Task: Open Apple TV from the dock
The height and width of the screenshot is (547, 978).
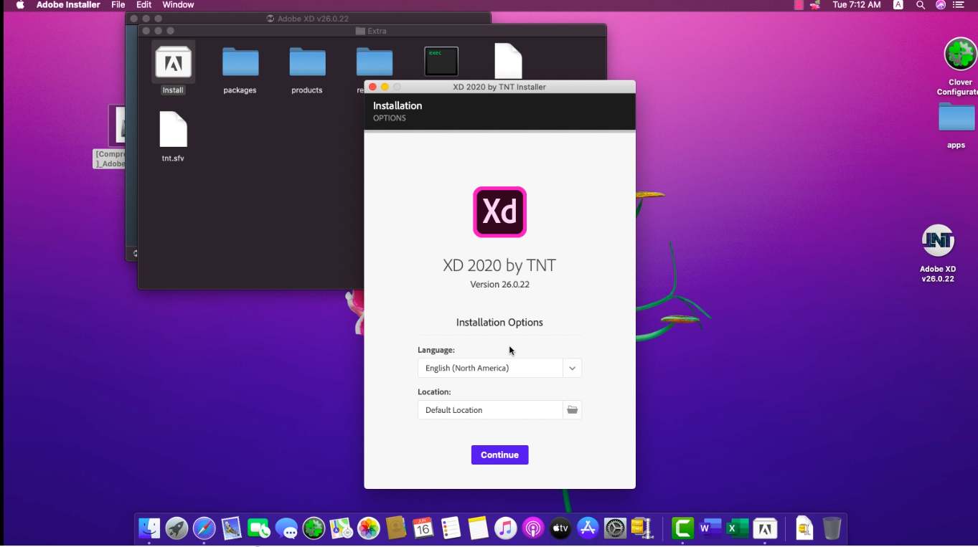Action: (560, 529)
